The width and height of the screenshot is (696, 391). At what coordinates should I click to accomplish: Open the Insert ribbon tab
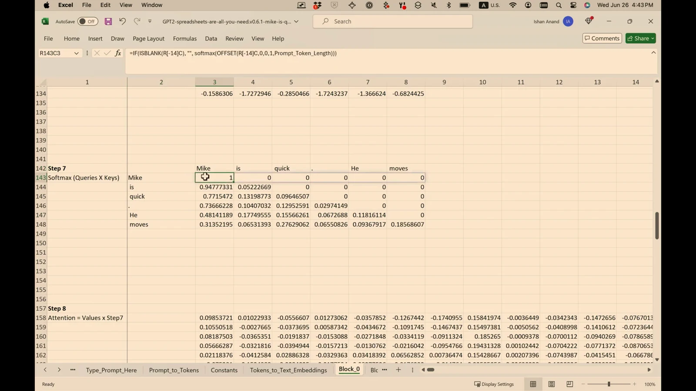95,39
